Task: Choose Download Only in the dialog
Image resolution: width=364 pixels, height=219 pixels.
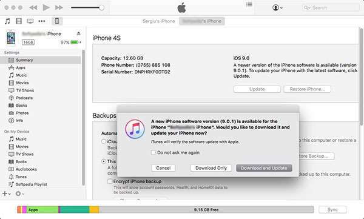Action: (211, 168)
